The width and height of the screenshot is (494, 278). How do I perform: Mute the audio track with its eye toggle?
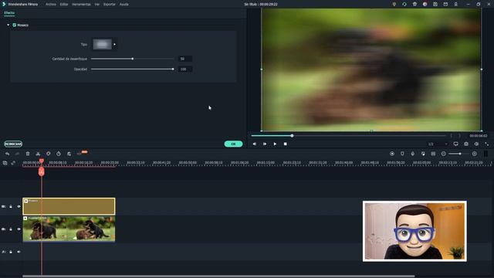pyautogui.click(x=19, y=252)
